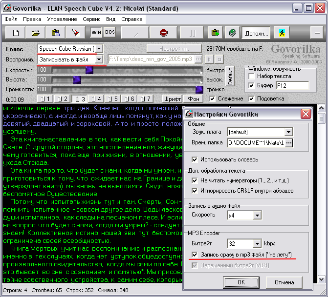
Task: Click the Дополн... button
Action: (256, 33)
